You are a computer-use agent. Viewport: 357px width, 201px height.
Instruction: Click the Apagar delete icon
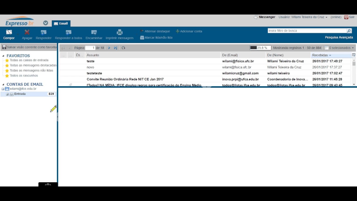pyautogui.click(x=27, y=32)
